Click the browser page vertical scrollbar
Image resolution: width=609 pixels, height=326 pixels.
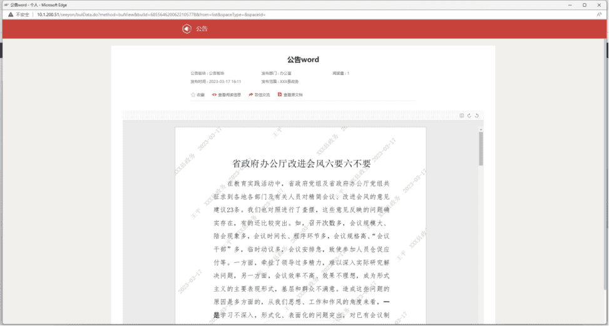click(606, 163)
